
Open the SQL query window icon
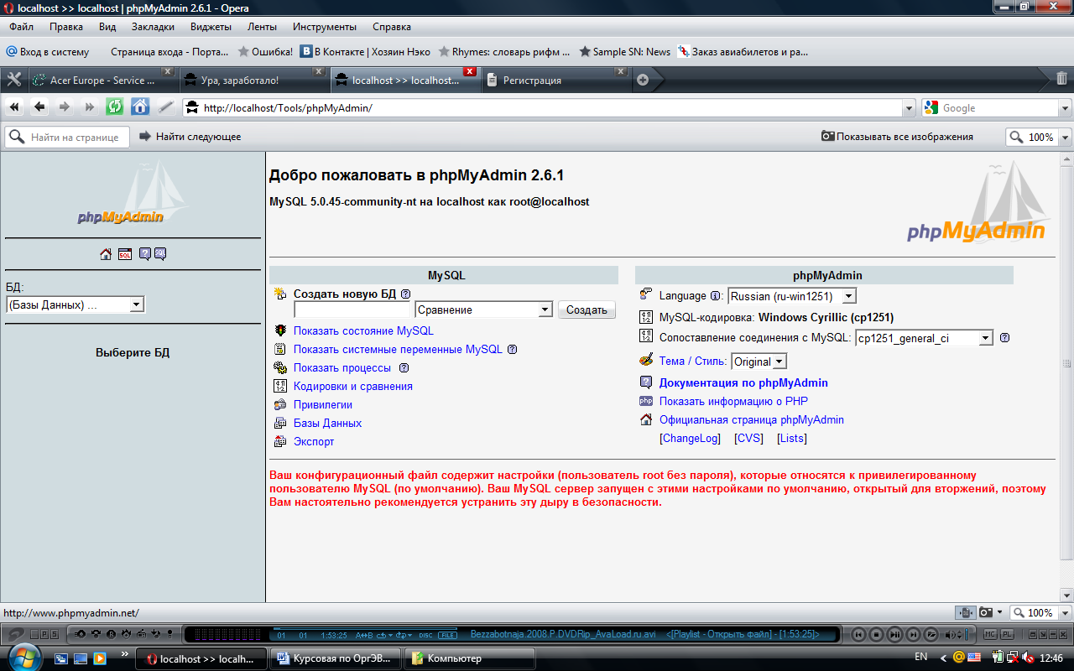124,254
